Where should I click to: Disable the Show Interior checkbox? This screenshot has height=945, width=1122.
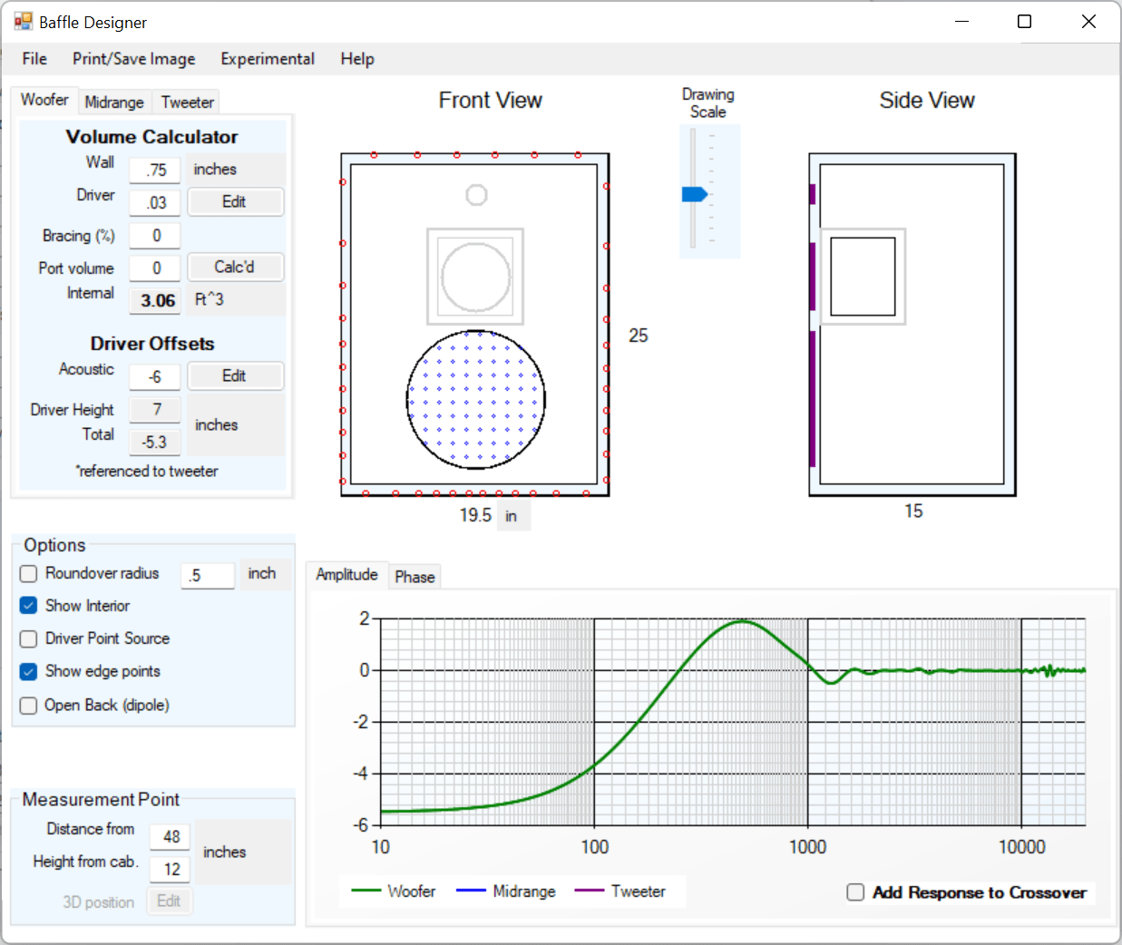[x=29, y=606]
